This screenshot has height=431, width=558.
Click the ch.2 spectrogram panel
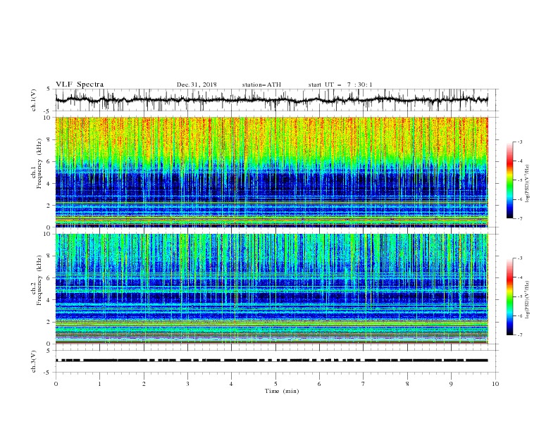[271, 289]
